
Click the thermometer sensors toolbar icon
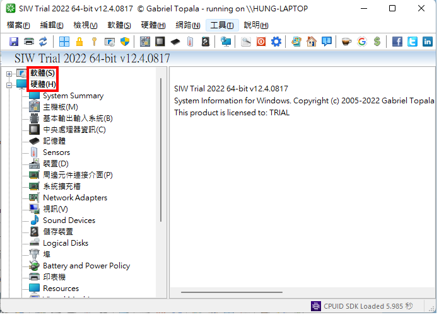[x=190, y=42]
